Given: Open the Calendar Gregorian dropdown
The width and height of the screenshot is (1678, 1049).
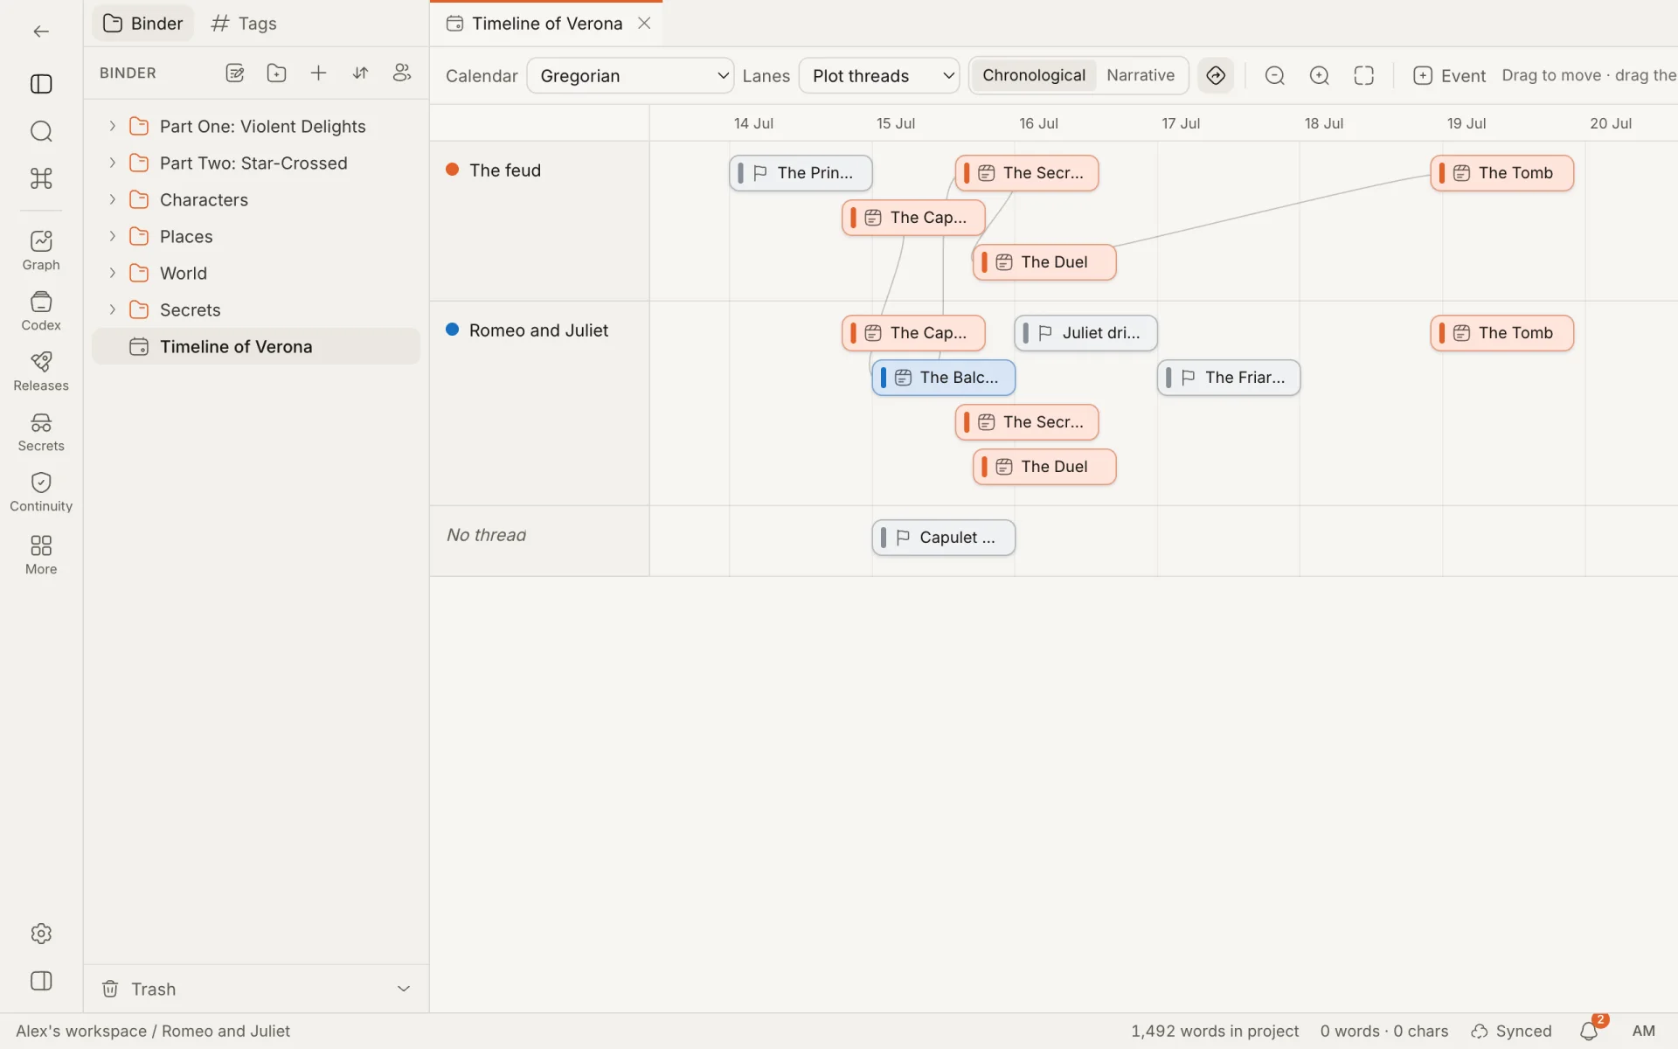Looking at the screenshot, I should (630, 76).
